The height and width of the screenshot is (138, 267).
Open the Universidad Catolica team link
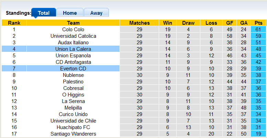pos(73,36)
